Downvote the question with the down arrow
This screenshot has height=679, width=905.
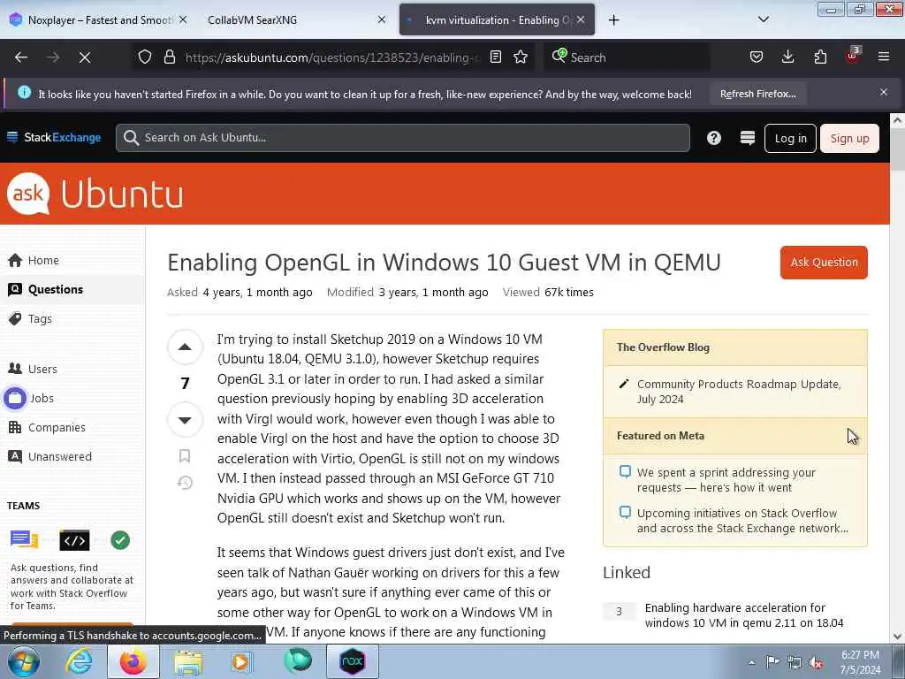pos(185,420)
